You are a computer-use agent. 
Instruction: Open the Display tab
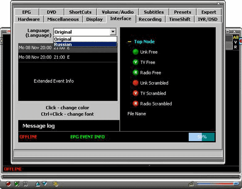[94, 19]
